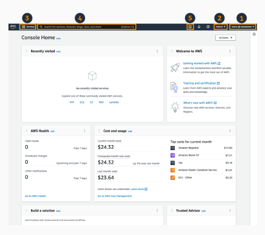Grab the Recently visited widget drag handle

pyautogui.click(x=26, y=51)
